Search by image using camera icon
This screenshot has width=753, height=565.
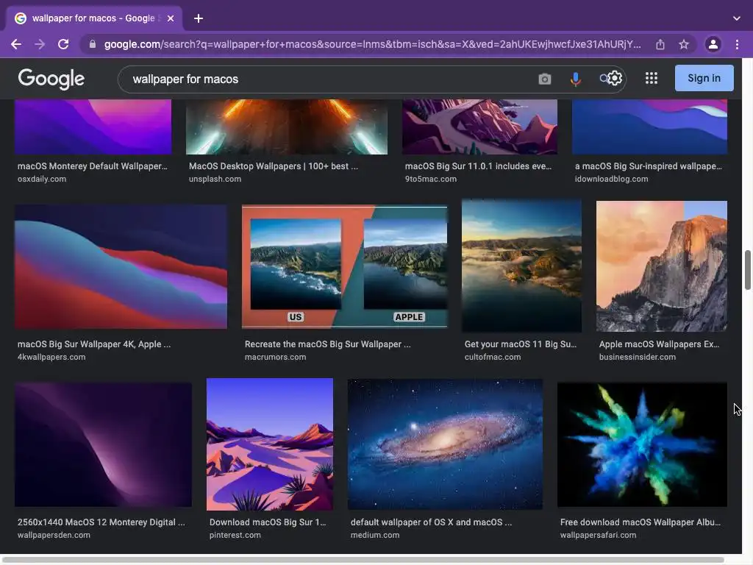click(545, 79)
